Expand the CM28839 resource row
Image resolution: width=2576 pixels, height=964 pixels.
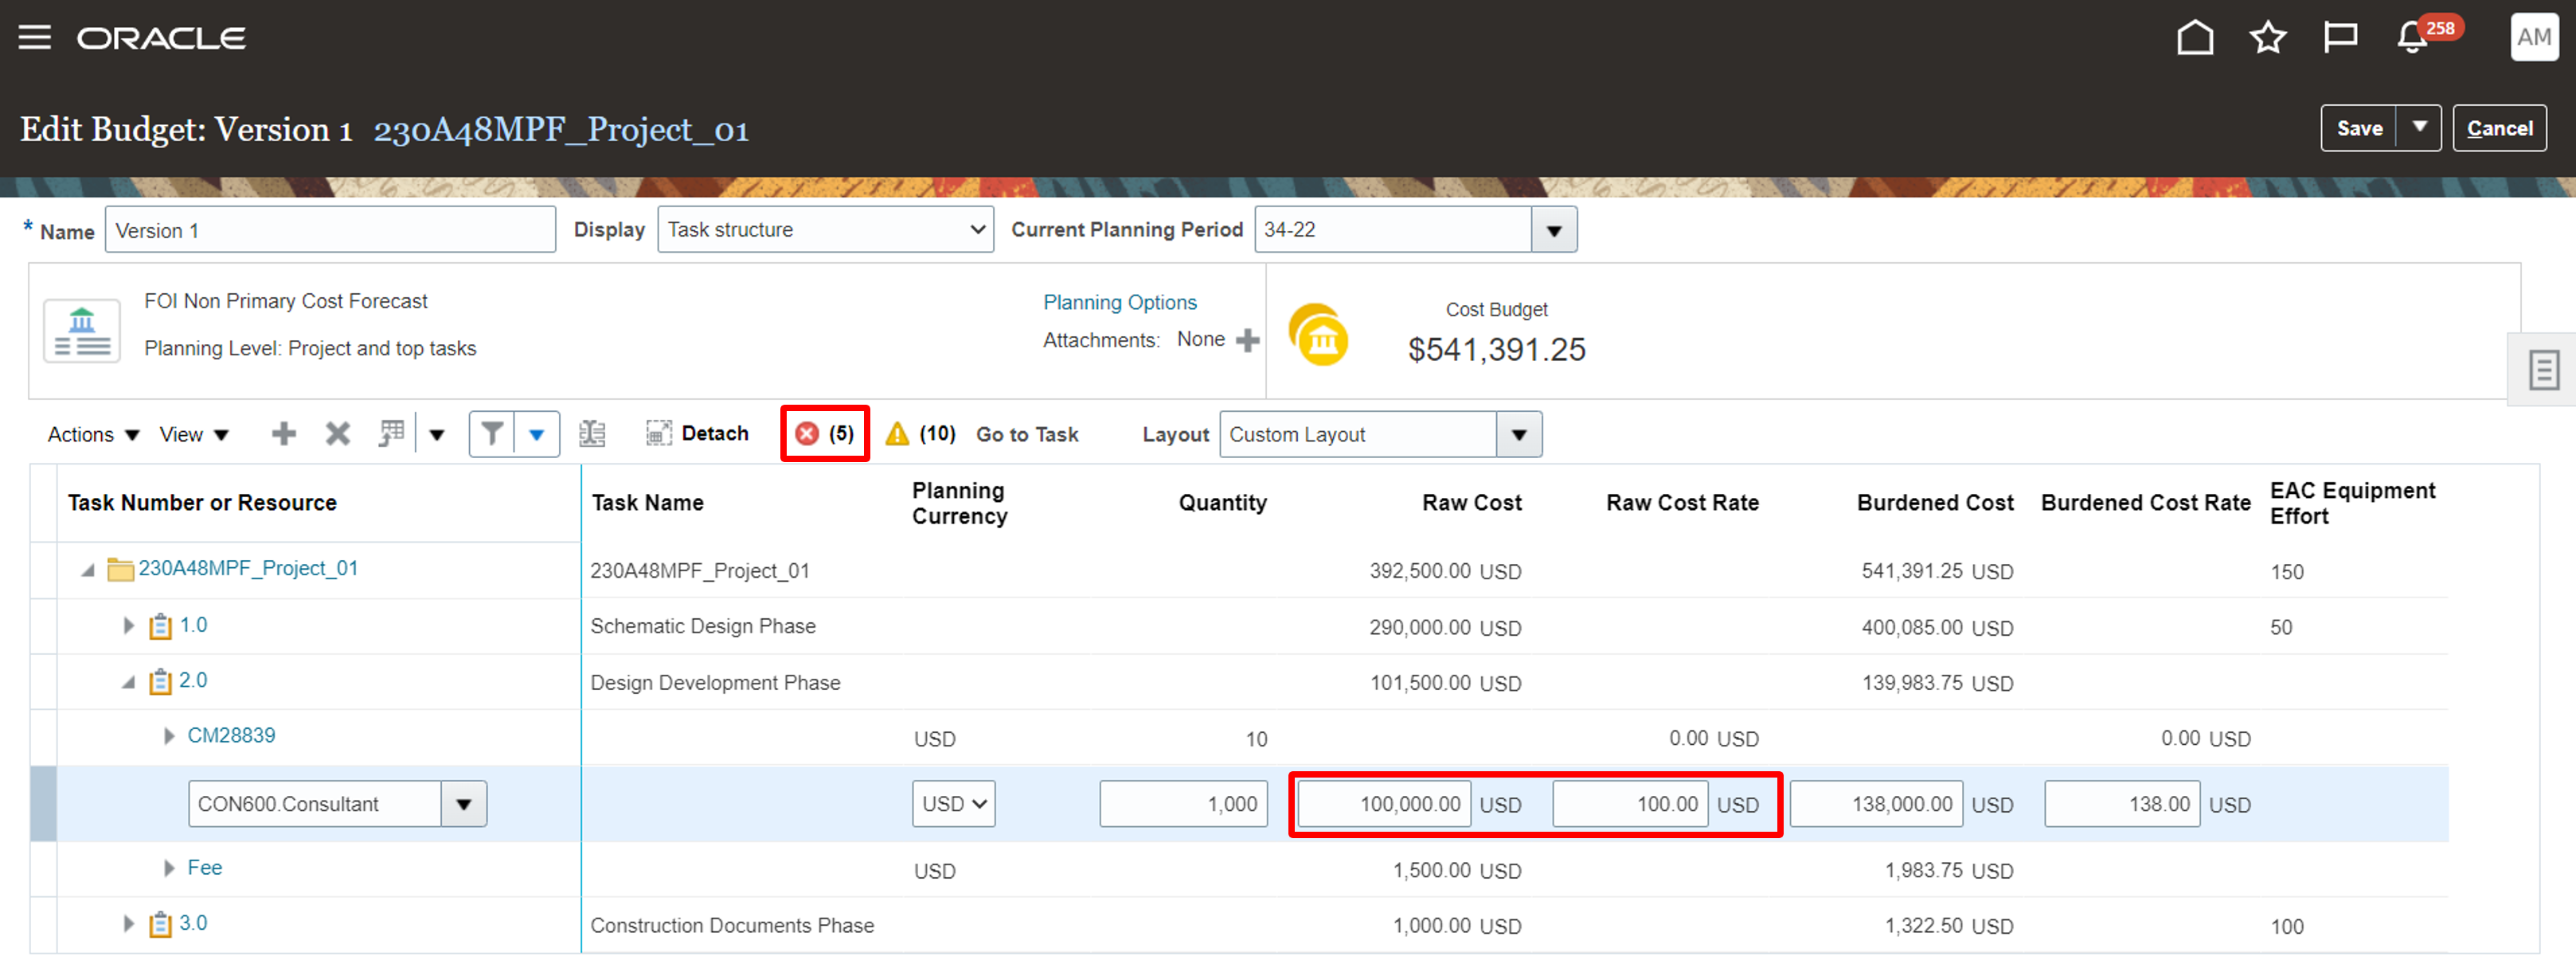pyautogui.click(x=169, y=736)
